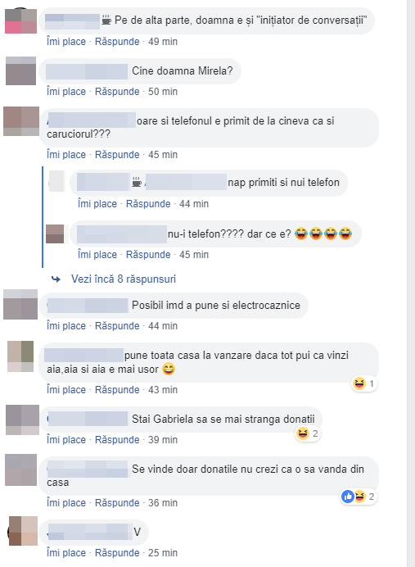Screen dimensions: 415x567
Task: Open pink avatar of 'inițiator de conversații' commenter
Action: 21,21
